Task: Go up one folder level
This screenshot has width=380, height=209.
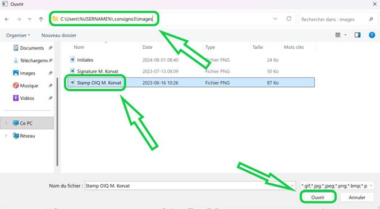Action: pos(41,19)
